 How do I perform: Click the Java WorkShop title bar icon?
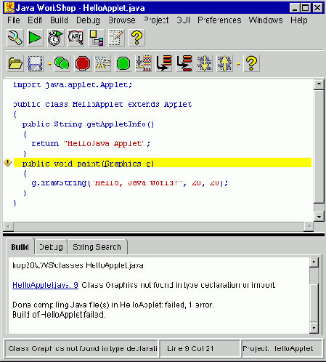click(x=9, y=7)
